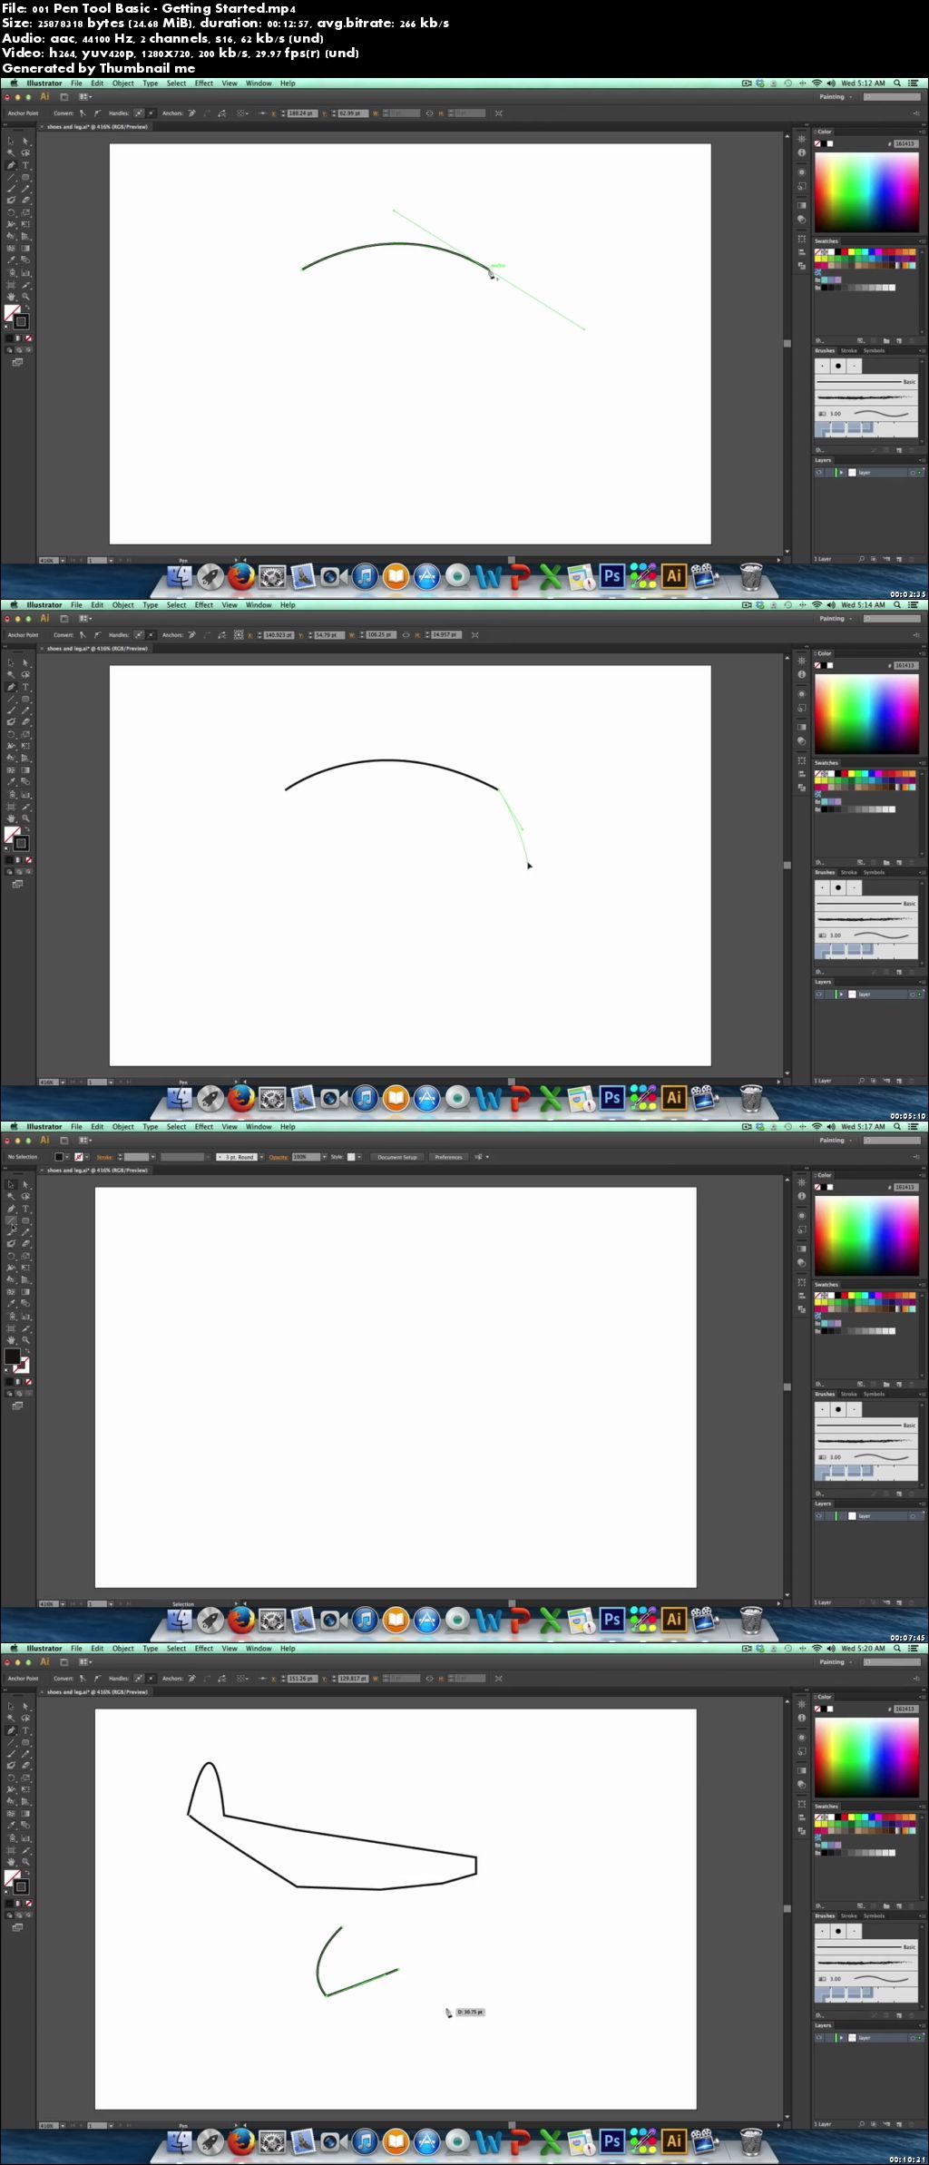Screen dimensions: 929x2165
Task: Select the Gradient tool in the 5:17 AM frame
Action: 25,1291
